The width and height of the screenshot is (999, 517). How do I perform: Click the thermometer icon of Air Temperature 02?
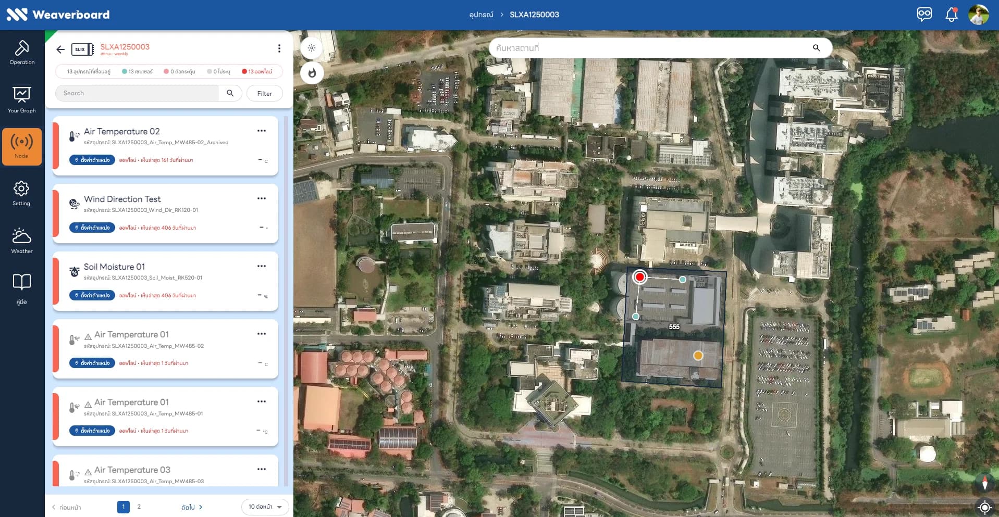[x=75, y=136]
